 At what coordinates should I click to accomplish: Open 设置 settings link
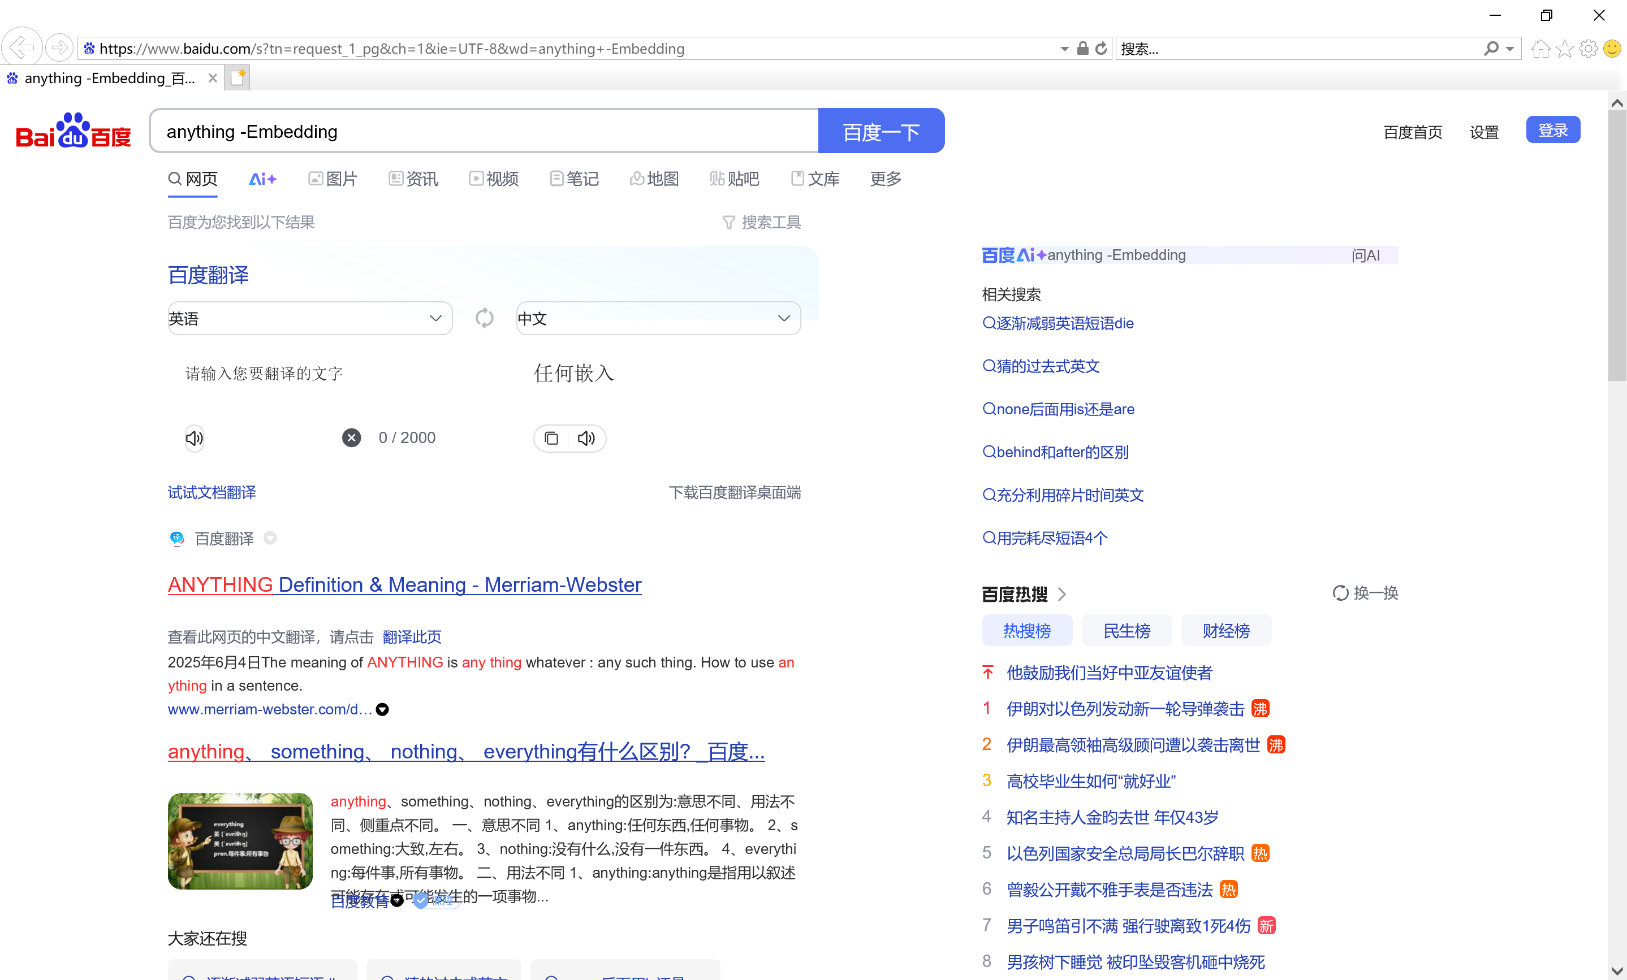point(1484,132)
